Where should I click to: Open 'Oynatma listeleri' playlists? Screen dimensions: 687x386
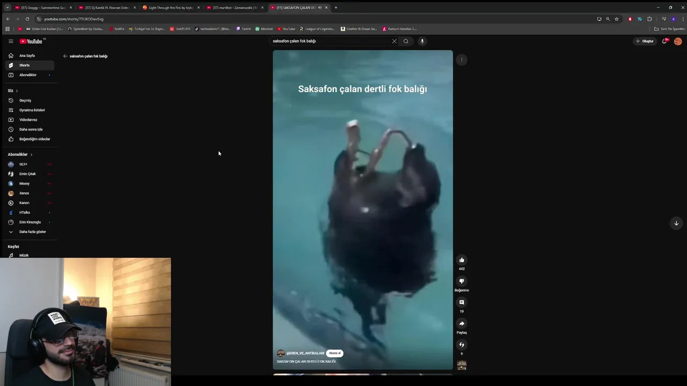(x=30, y=110)
